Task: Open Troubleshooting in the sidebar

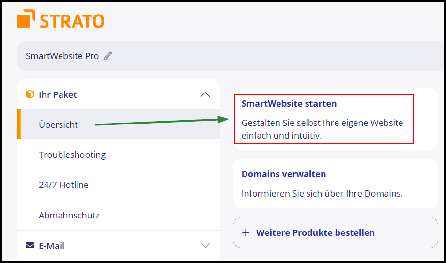Action: [118, 155]
